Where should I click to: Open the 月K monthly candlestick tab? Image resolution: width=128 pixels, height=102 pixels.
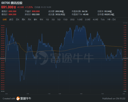click(30, 19)
